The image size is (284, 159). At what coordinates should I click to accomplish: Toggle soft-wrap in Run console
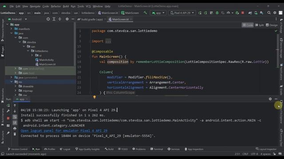coord(15,117)
